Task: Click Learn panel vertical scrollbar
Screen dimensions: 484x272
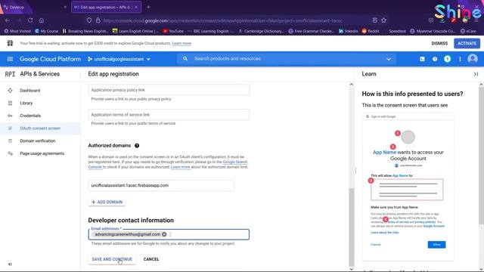Action: click(x=481, y=156)
